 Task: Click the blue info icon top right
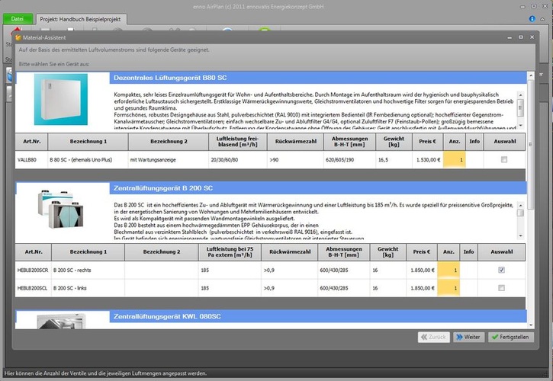(x=532, y=19)
